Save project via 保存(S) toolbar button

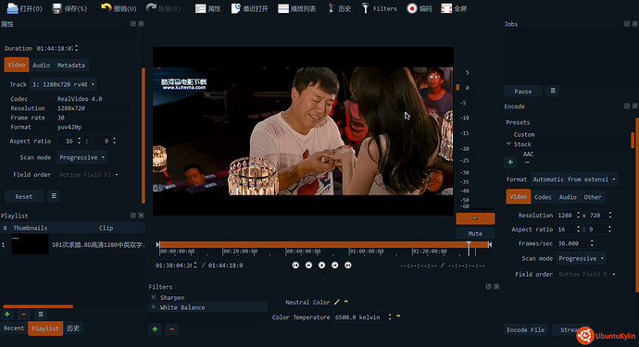(x=69, y=8)
